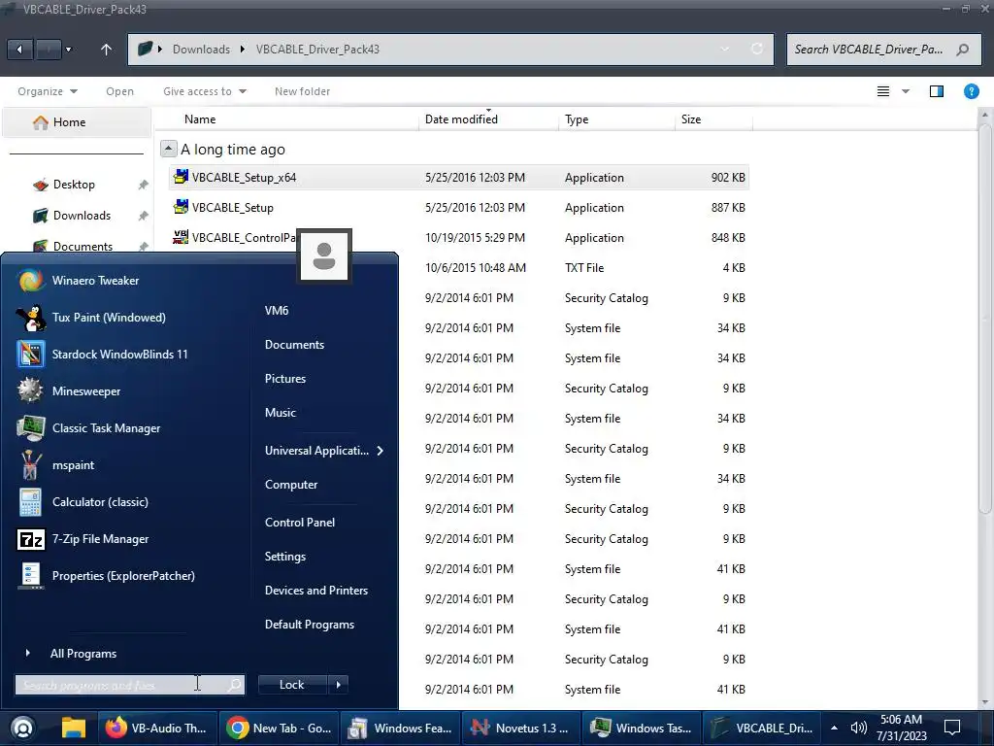Viewport: 994px width, 746px height.
Task: Toggle the preview pane icon
Action: coord(937,91)
